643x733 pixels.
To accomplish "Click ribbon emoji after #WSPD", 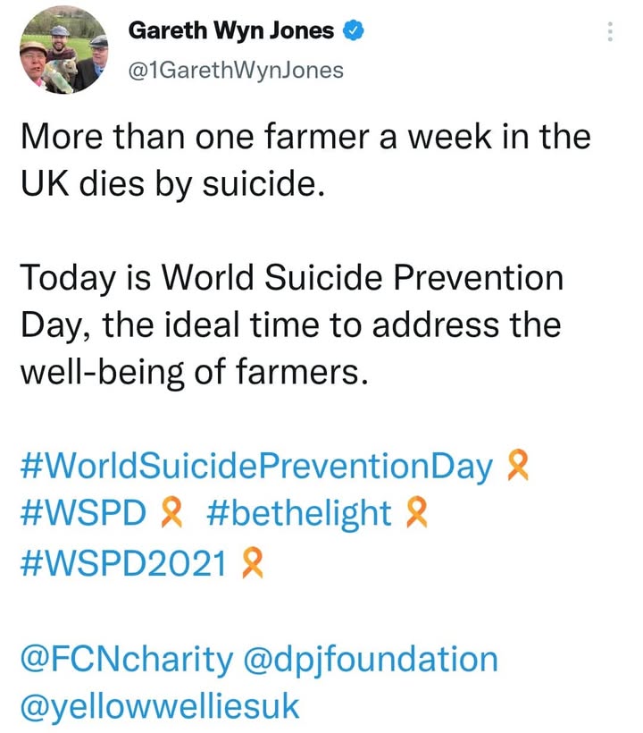I will click(171, 513).
